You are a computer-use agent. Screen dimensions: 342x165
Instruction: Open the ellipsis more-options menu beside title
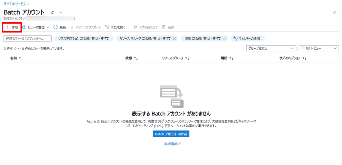point(60,12)
